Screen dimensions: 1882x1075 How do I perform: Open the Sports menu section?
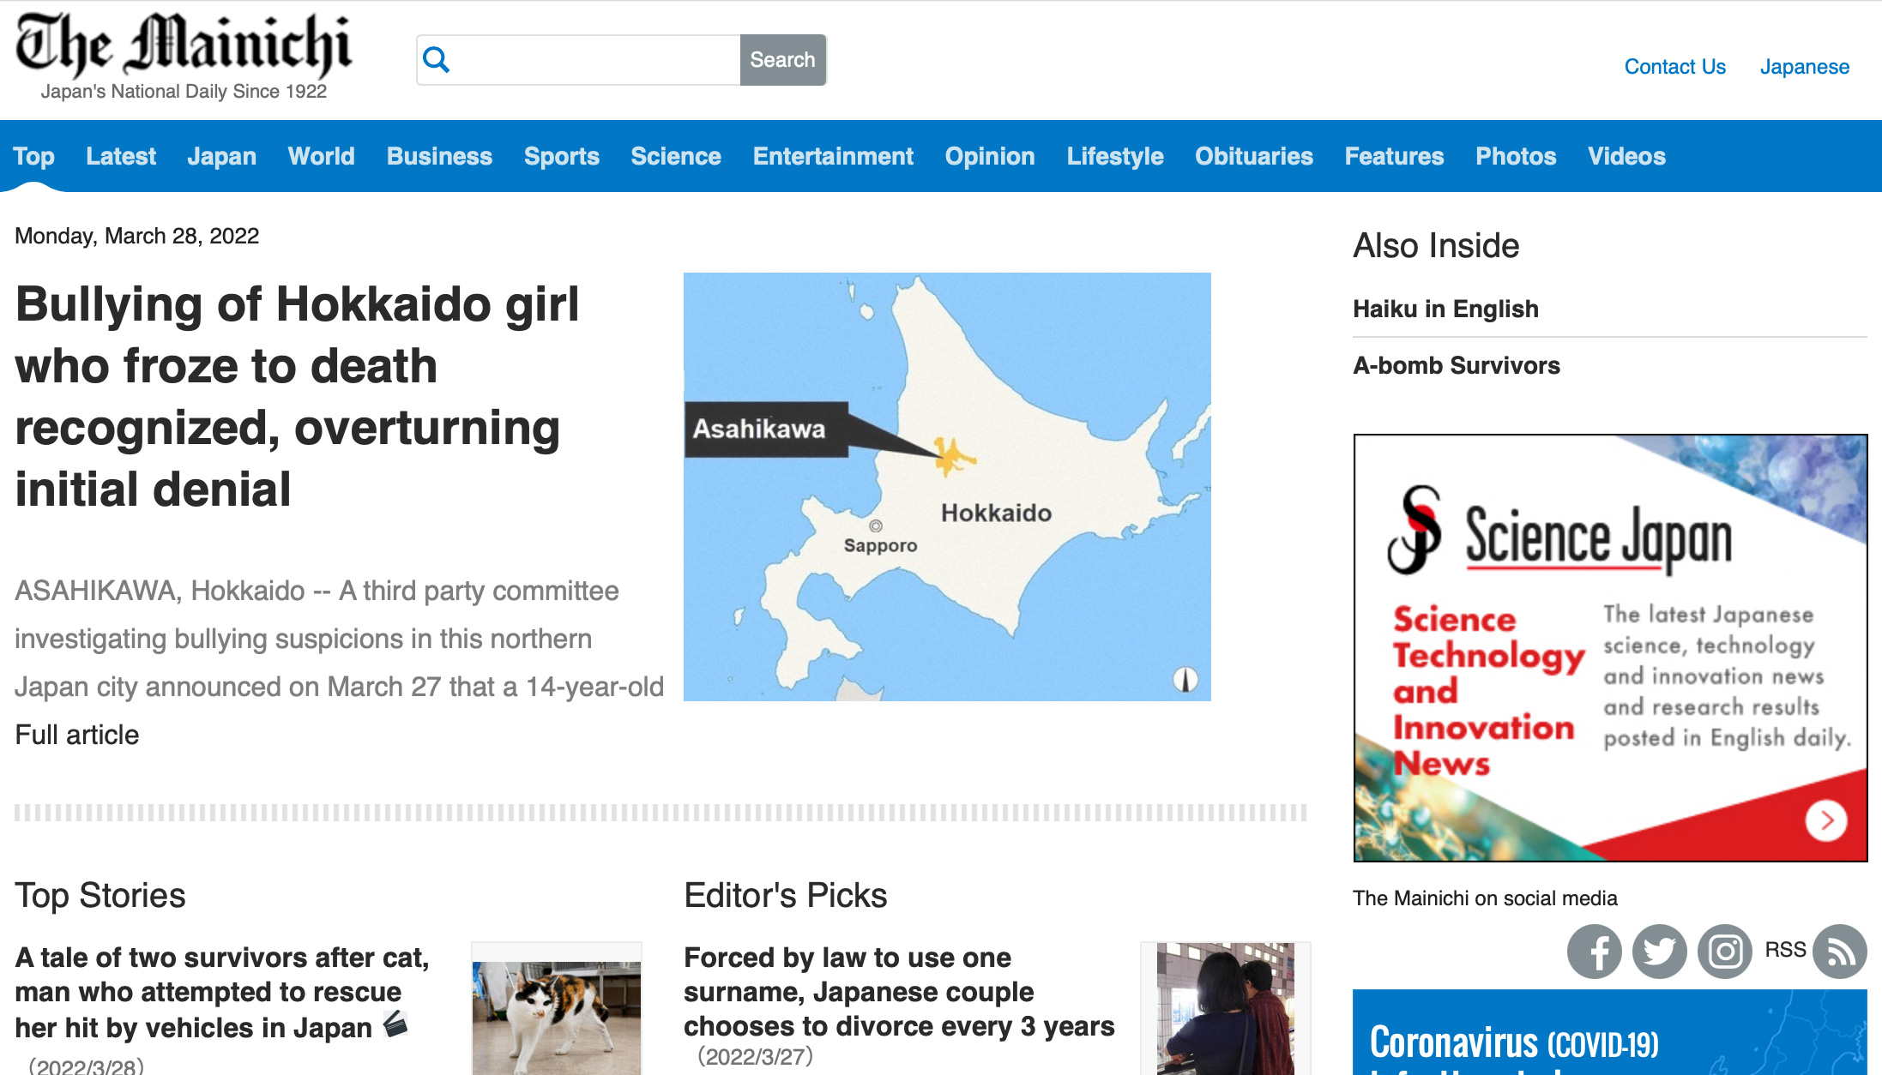[561, 156]
